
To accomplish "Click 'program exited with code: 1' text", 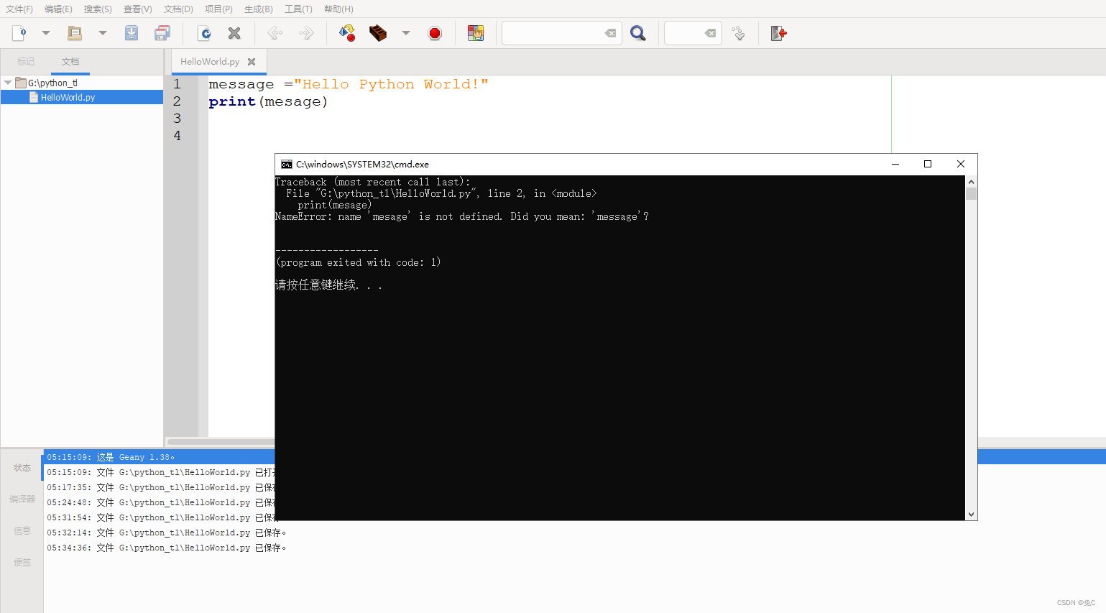I will (358, 262).
